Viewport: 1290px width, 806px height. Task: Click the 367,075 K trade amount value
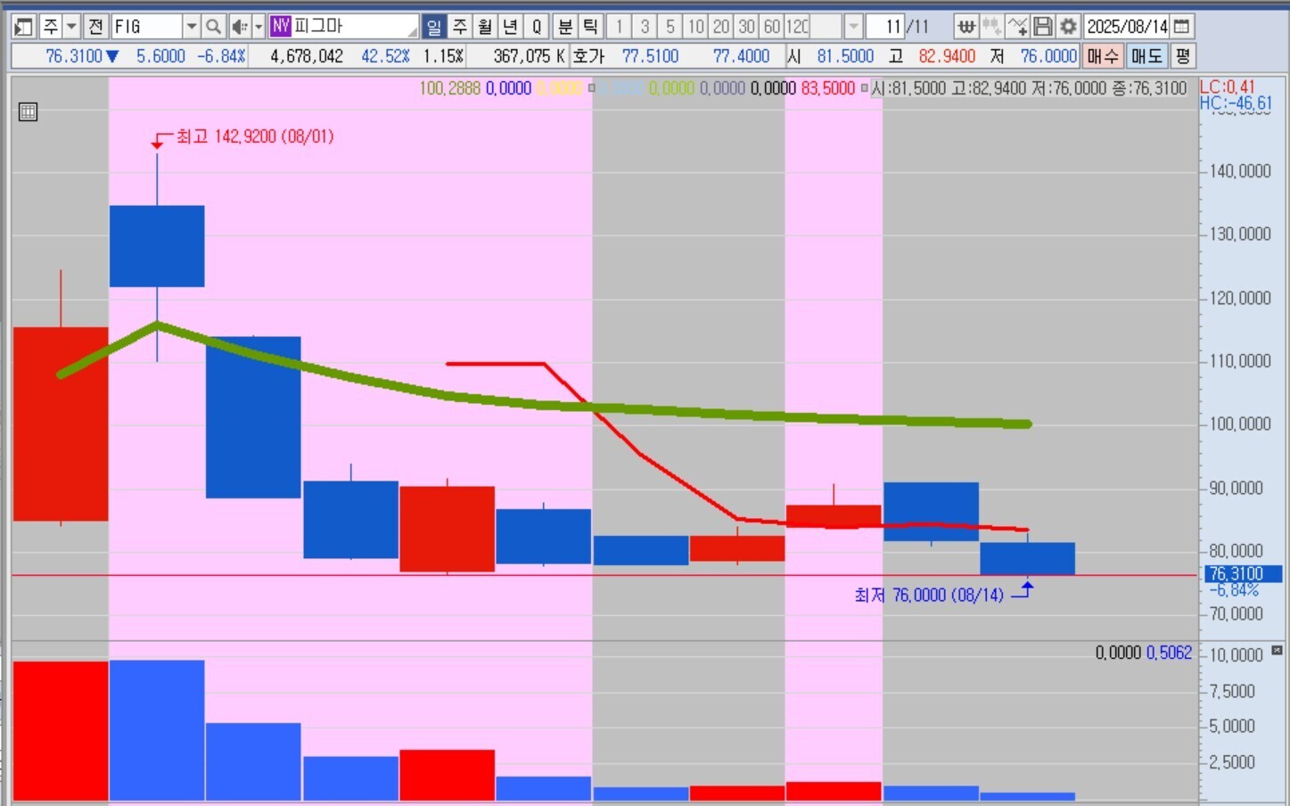[x=530, y=56]
